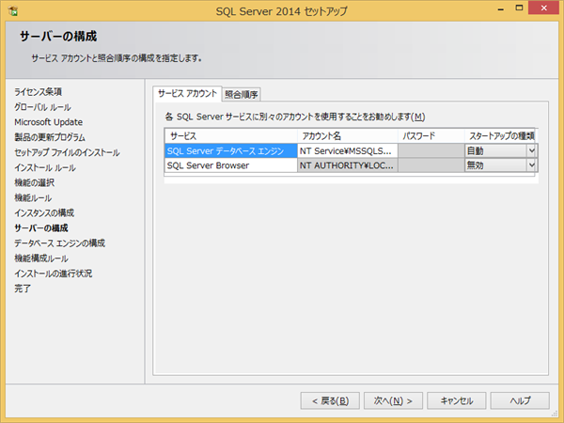Click セットアップ ファイルのインストール step
Image resolution: width=564 pixels, height=423 pixels.
coord(67,152)
